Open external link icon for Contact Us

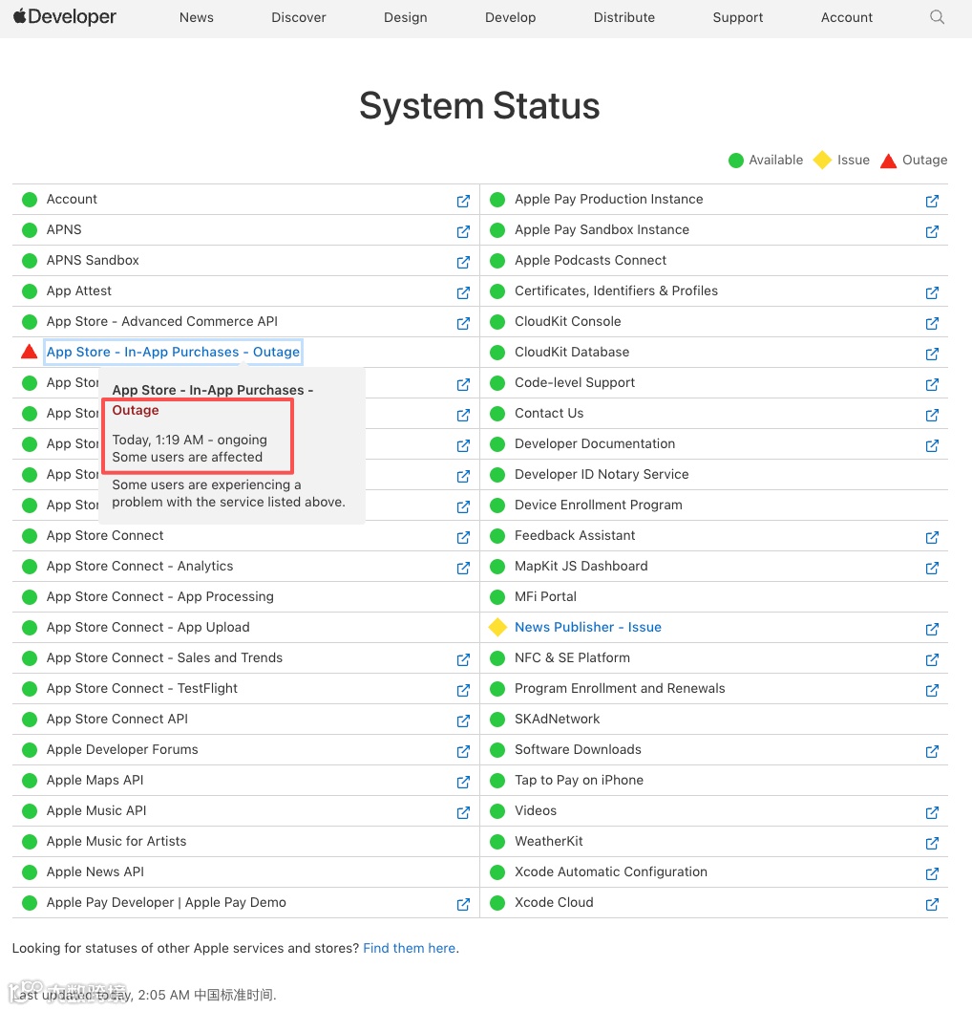coord(932,416)
